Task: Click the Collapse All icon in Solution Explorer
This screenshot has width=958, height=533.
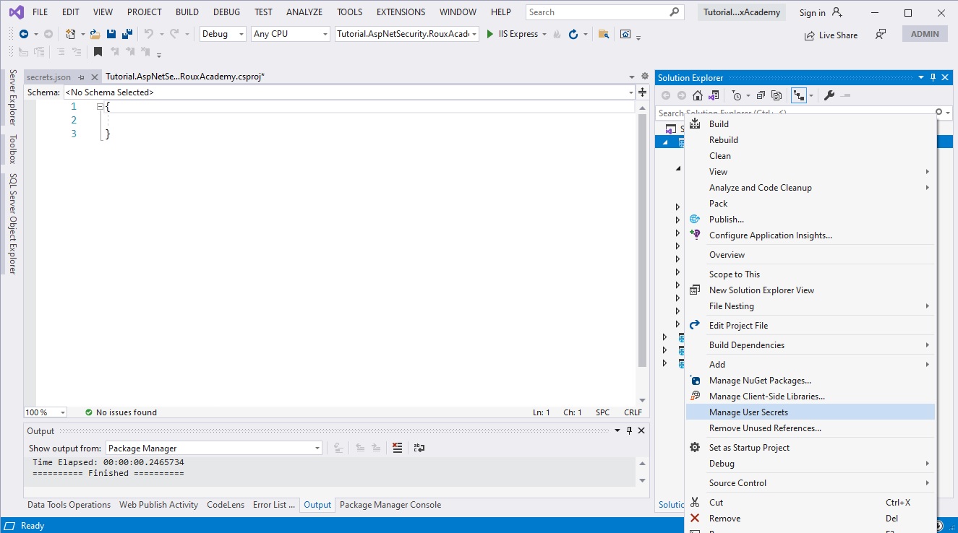Action: point(760,95)
